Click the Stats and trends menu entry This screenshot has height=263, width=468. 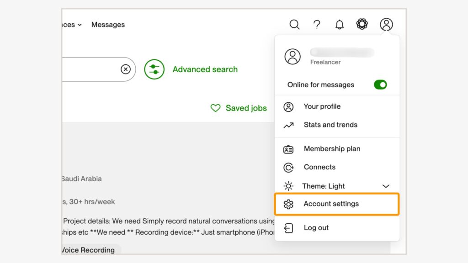[x=330, y=125]
